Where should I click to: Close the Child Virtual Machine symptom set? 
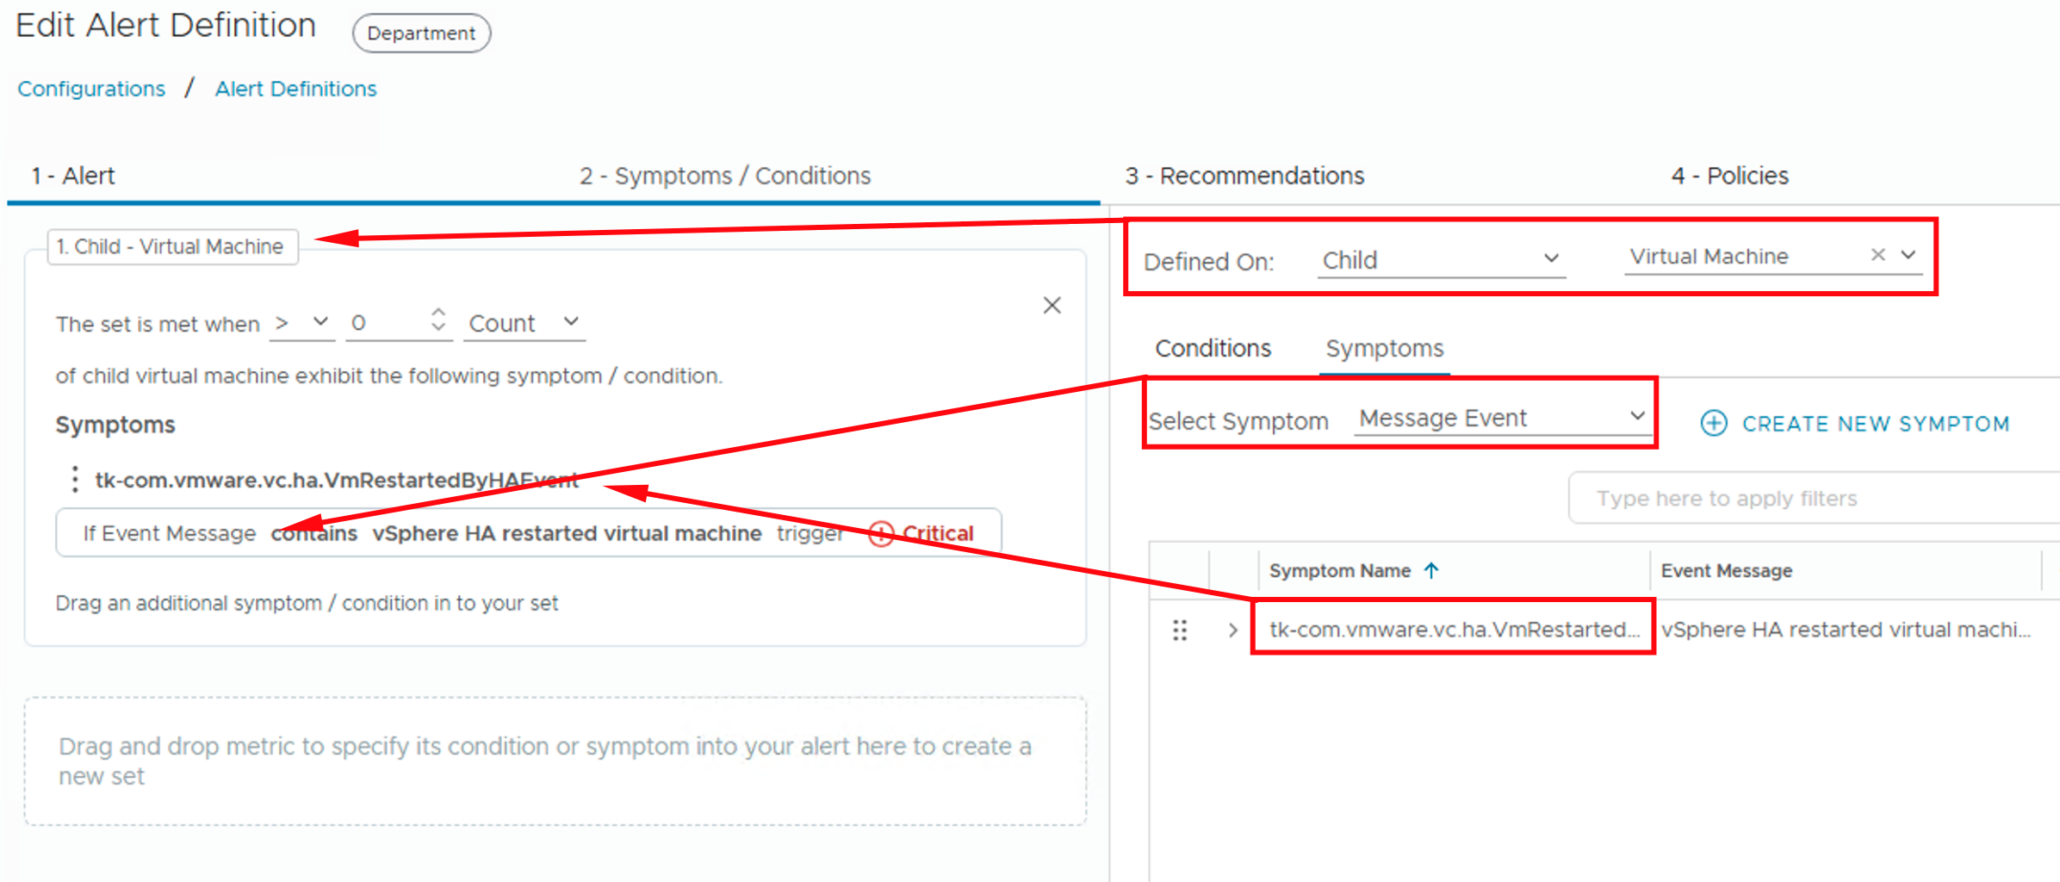tap(1052, 306)
